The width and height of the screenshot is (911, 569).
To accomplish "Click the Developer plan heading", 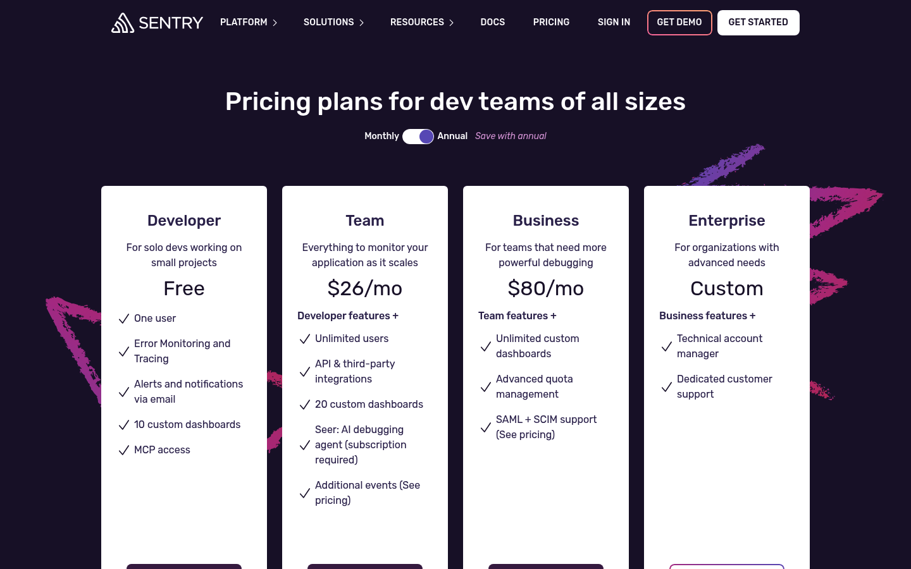I will 184,221.
